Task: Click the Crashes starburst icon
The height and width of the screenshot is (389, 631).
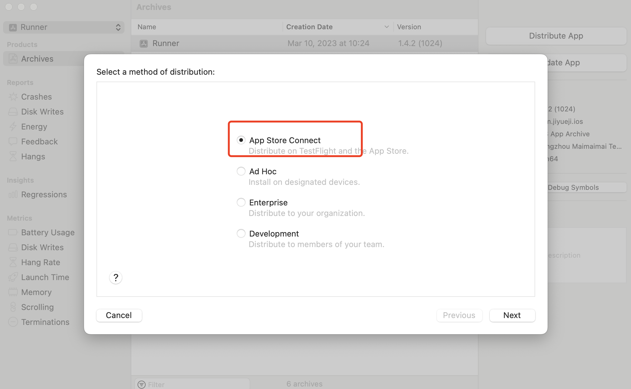Action: (13, 97)
